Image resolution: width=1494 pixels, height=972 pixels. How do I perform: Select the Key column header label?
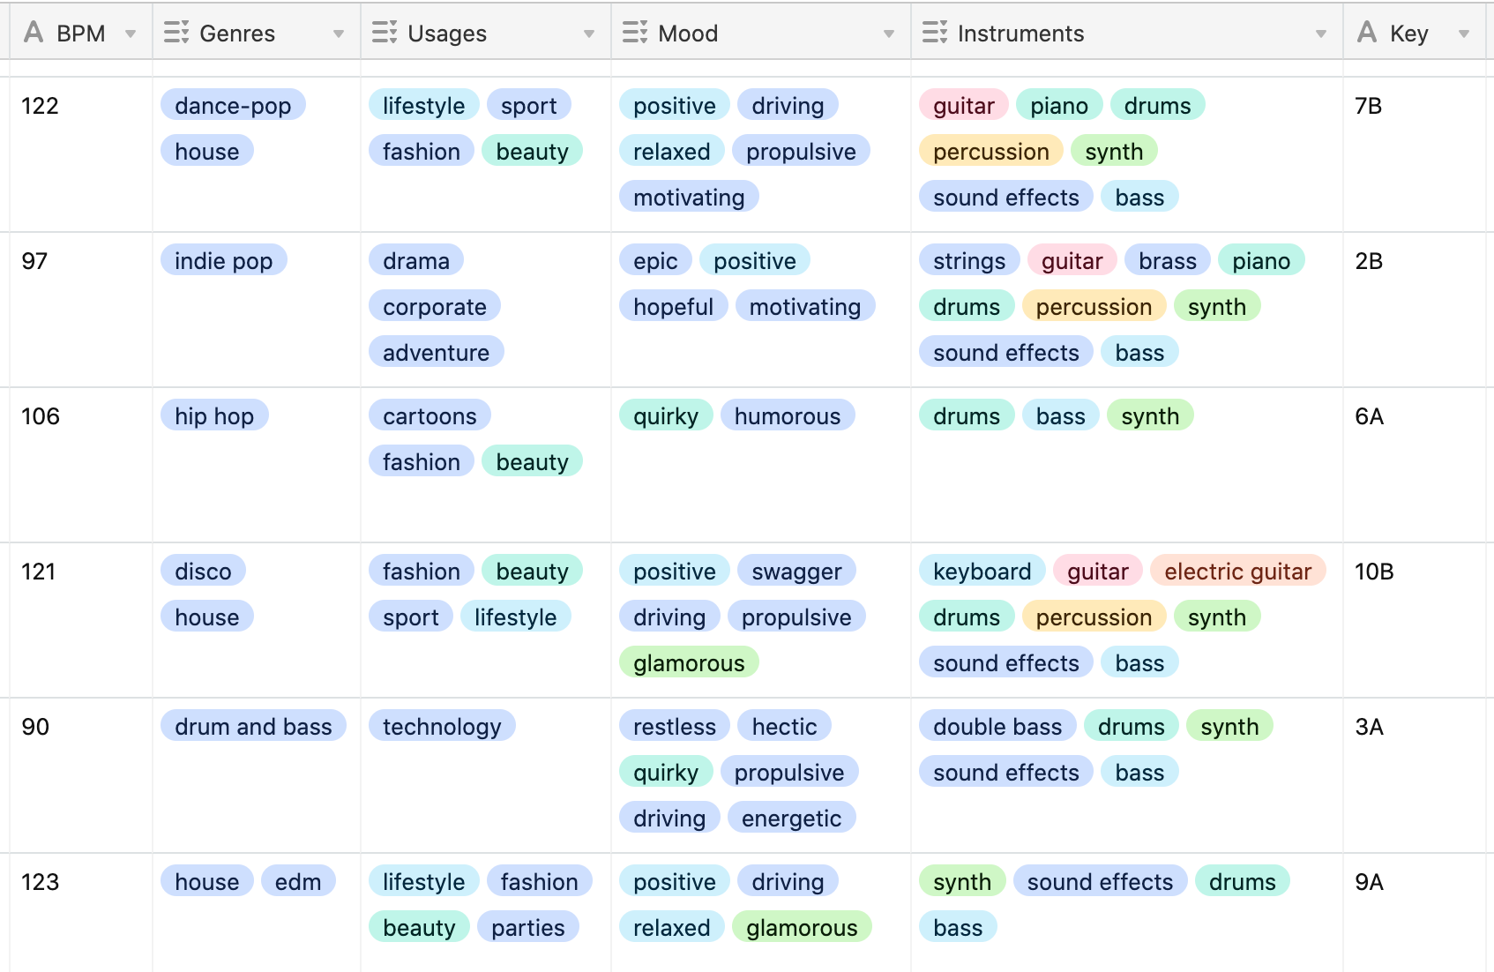tap(1408, 34)
